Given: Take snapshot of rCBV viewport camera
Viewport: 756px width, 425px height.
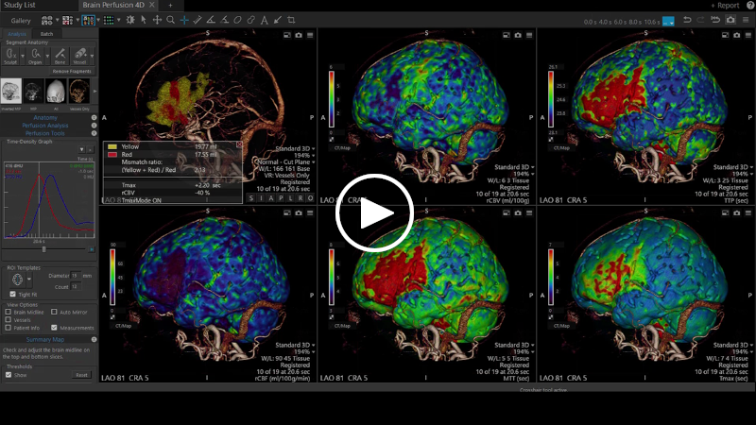Looking at the screenshot, I should (x=518, y=35).
